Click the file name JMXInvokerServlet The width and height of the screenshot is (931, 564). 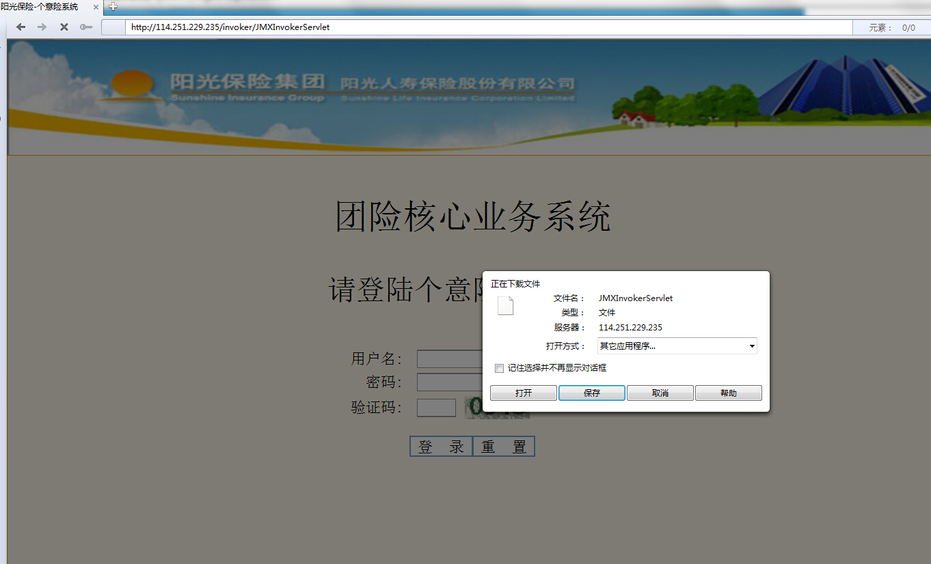[636, 298]
